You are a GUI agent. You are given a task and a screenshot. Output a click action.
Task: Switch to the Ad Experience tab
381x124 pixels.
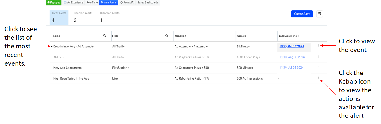point(73,3)
